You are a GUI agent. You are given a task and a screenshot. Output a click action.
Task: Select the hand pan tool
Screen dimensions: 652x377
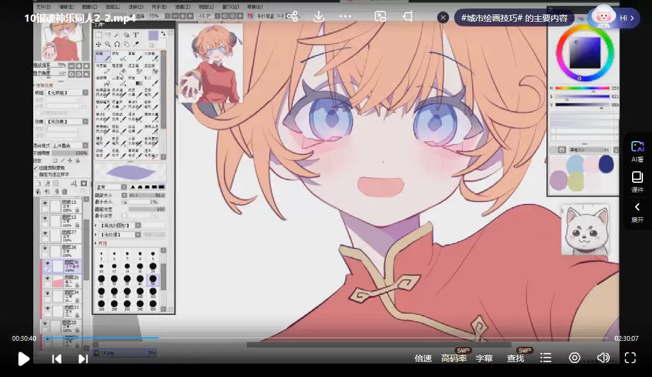(126, 44)
